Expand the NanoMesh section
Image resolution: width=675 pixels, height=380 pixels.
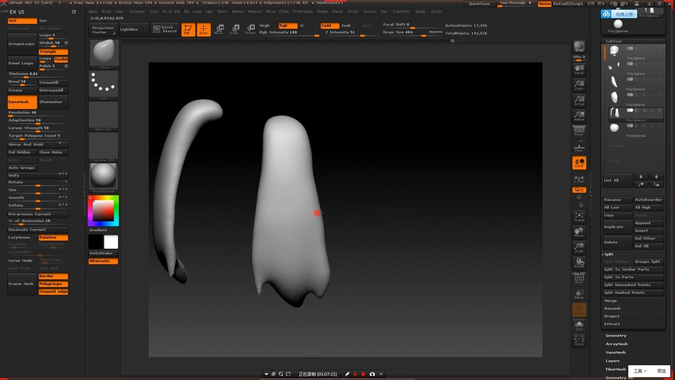pyautogui.click(x=615, y=353)
